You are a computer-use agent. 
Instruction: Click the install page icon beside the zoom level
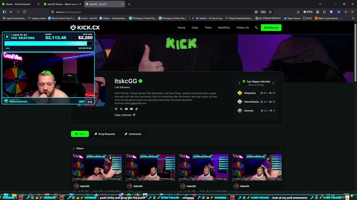256,12
